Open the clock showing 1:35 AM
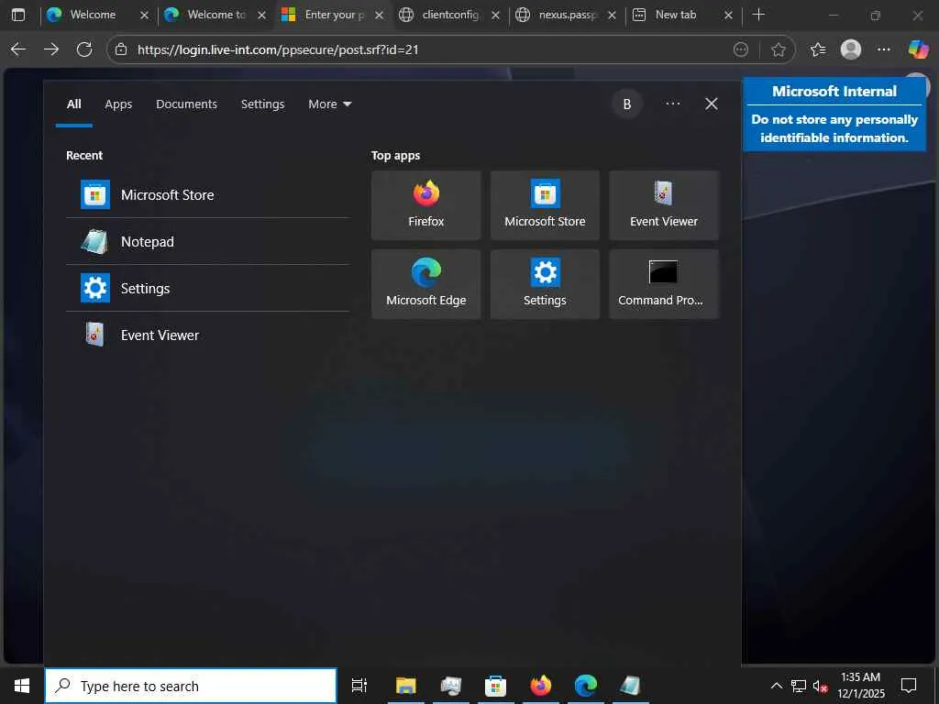 tap(860, 686)
